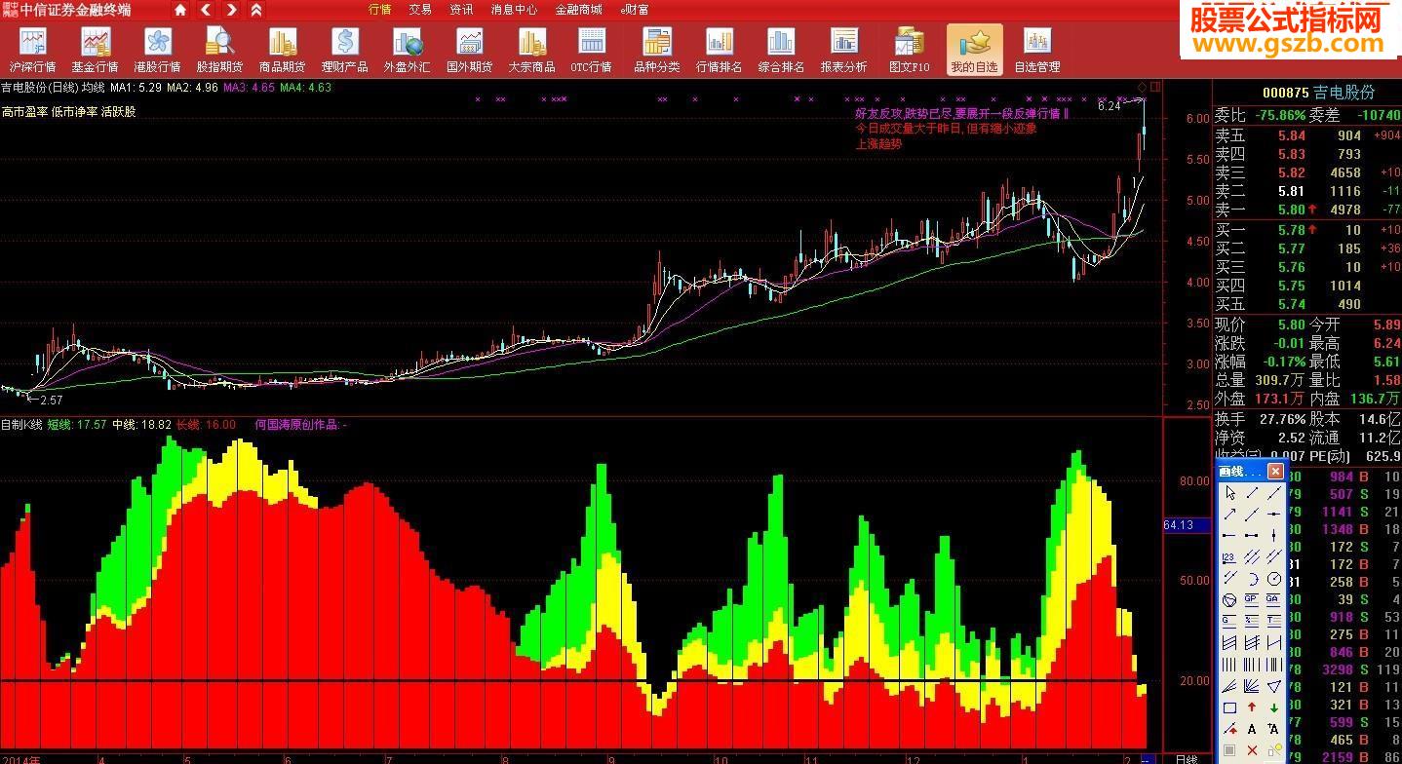Open 自选管理 toolbar icon
The height and width of the screenshot is (764, 1402).
1037,50
